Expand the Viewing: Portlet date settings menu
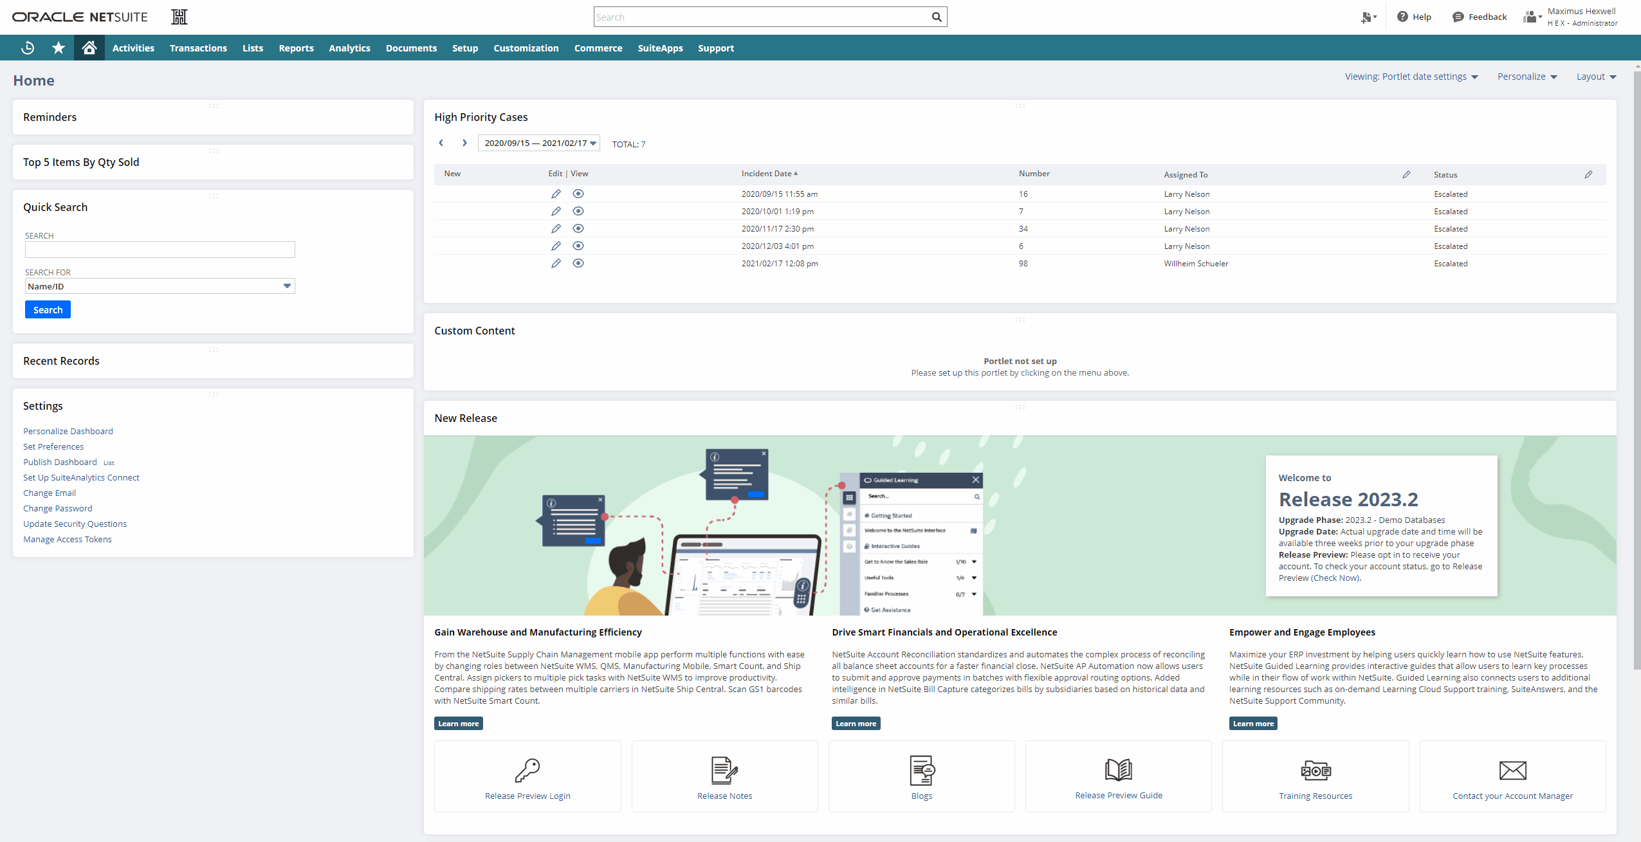This screenshot has height=842, width=1641. 1412,77
